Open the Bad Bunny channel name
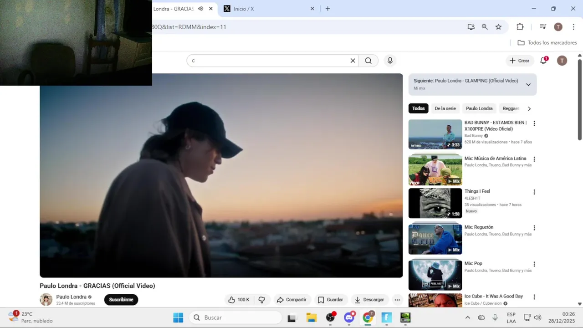 [x=473, y=136]
